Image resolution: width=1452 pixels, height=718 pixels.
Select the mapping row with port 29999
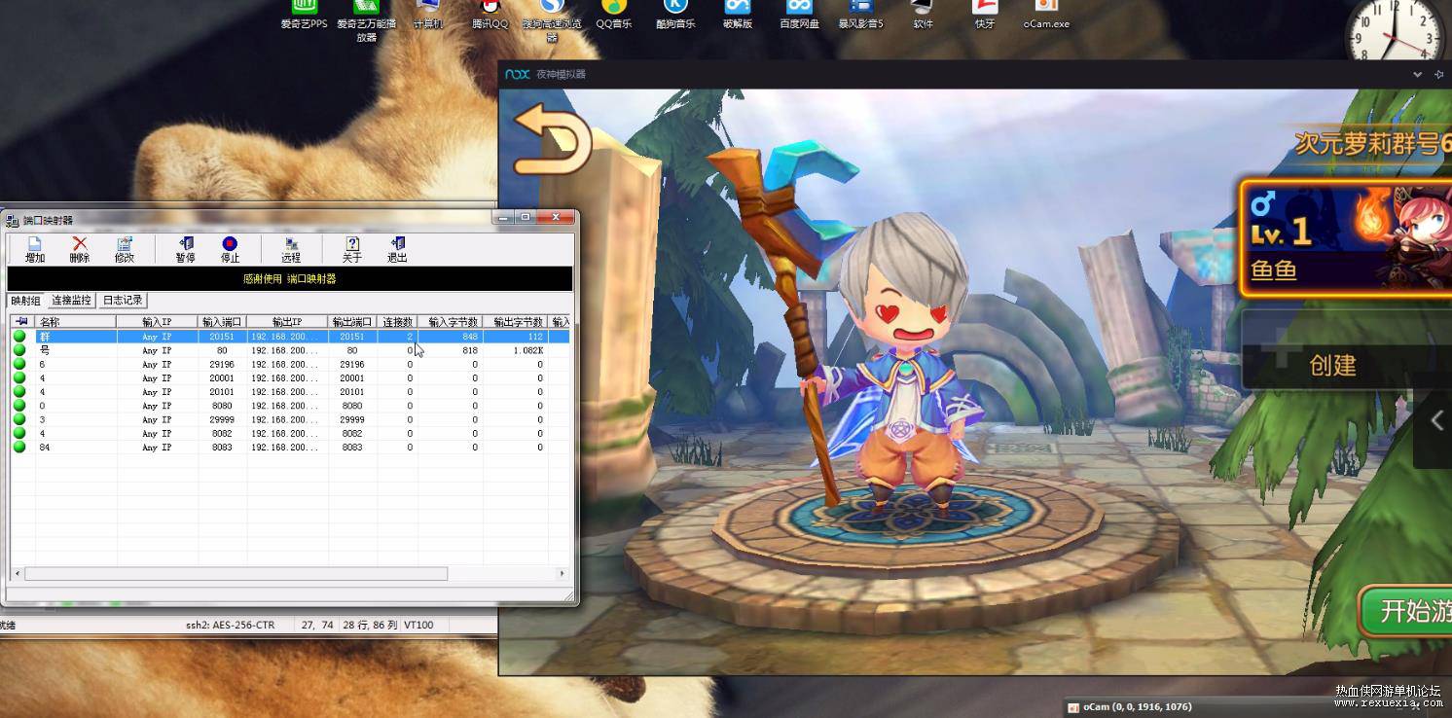pos(290,419)
